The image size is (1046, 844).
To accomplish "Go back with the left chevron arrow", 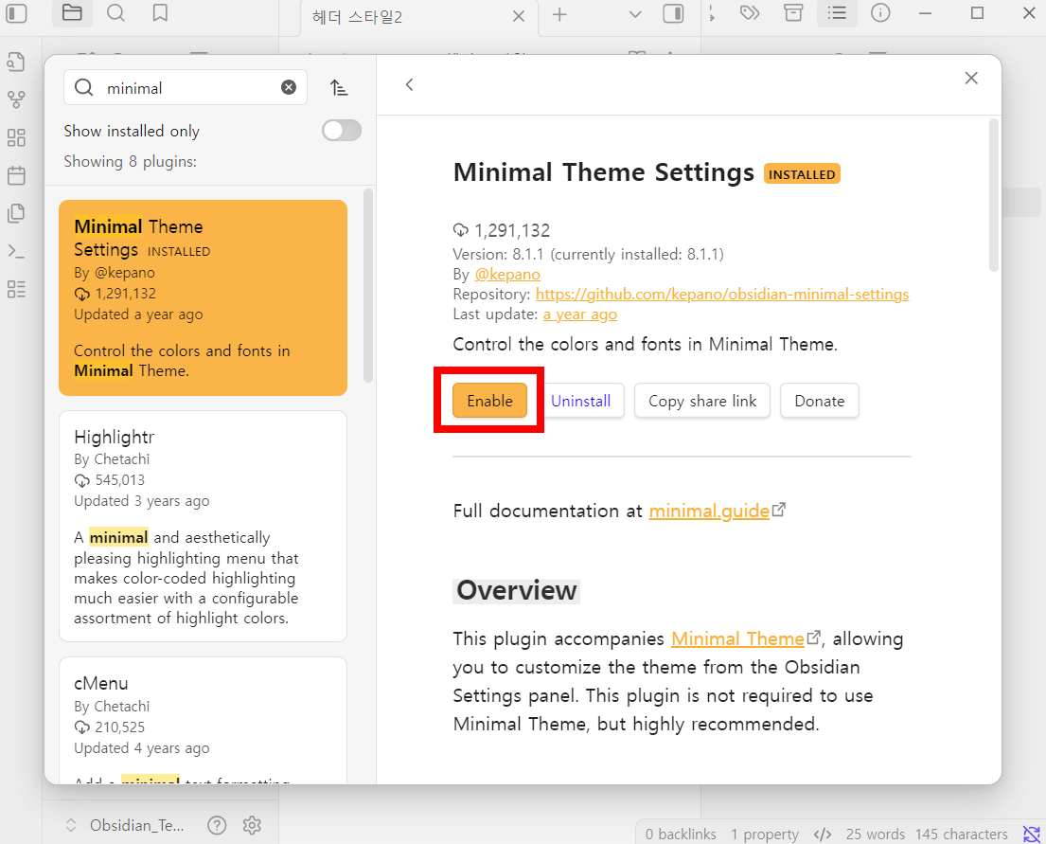I will tap(410, 85).
